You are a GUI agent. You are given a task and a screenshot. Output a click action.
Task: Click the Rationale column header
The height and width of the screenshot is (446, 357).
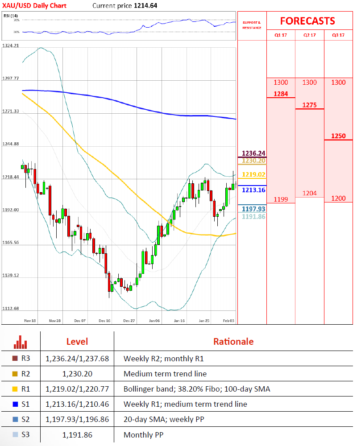click(x=233, y=341)
